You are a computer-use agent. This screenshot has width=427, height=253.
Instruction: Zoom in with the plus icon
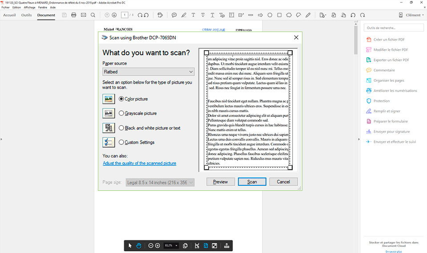tap(157, 245)
